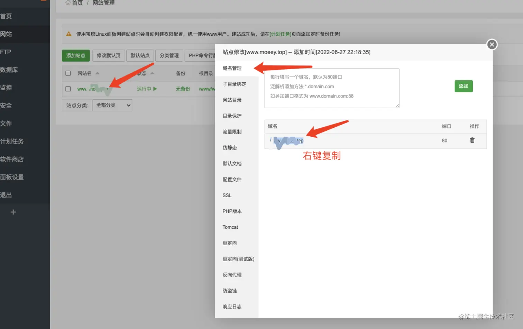The height and width of the screenshot is (329, 523).
Task: Click the sort arrow beside 网站名 column
Action: tap(97, 73)
